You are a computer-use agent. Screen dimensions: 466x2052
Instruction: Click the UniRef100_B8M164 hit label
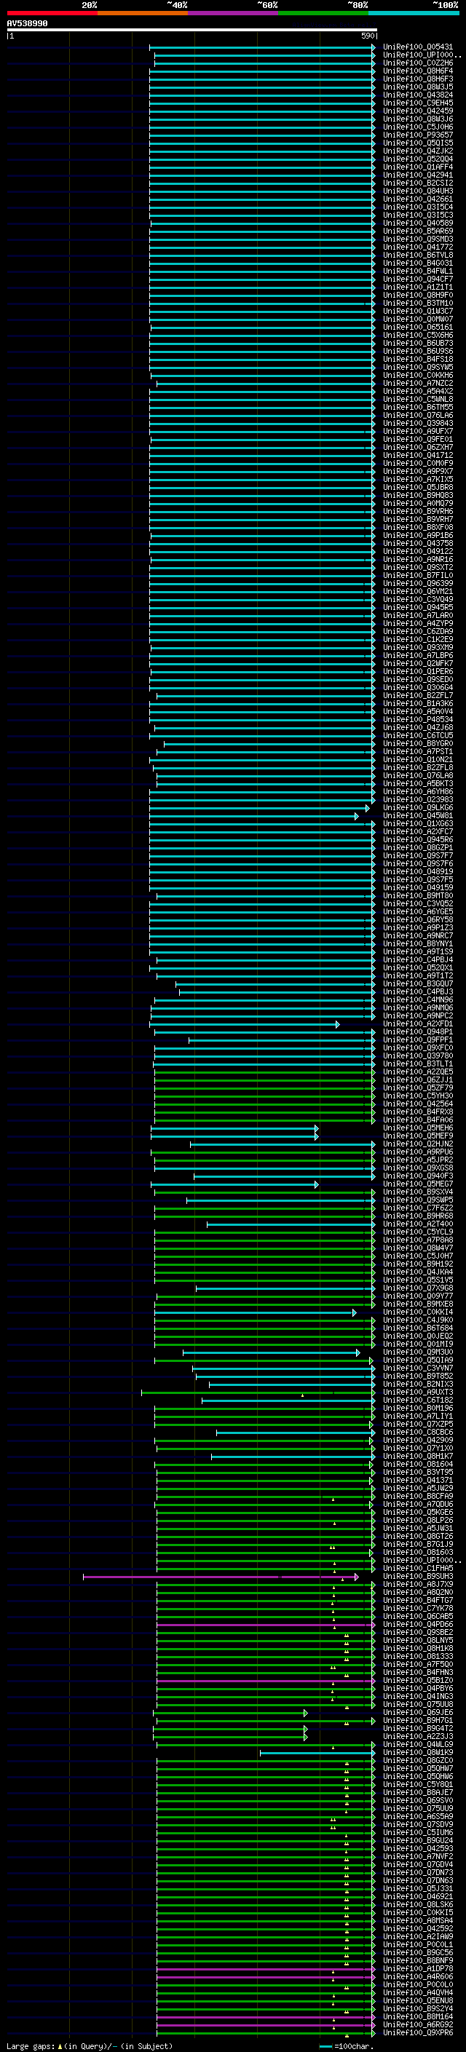pos(417,2016)
